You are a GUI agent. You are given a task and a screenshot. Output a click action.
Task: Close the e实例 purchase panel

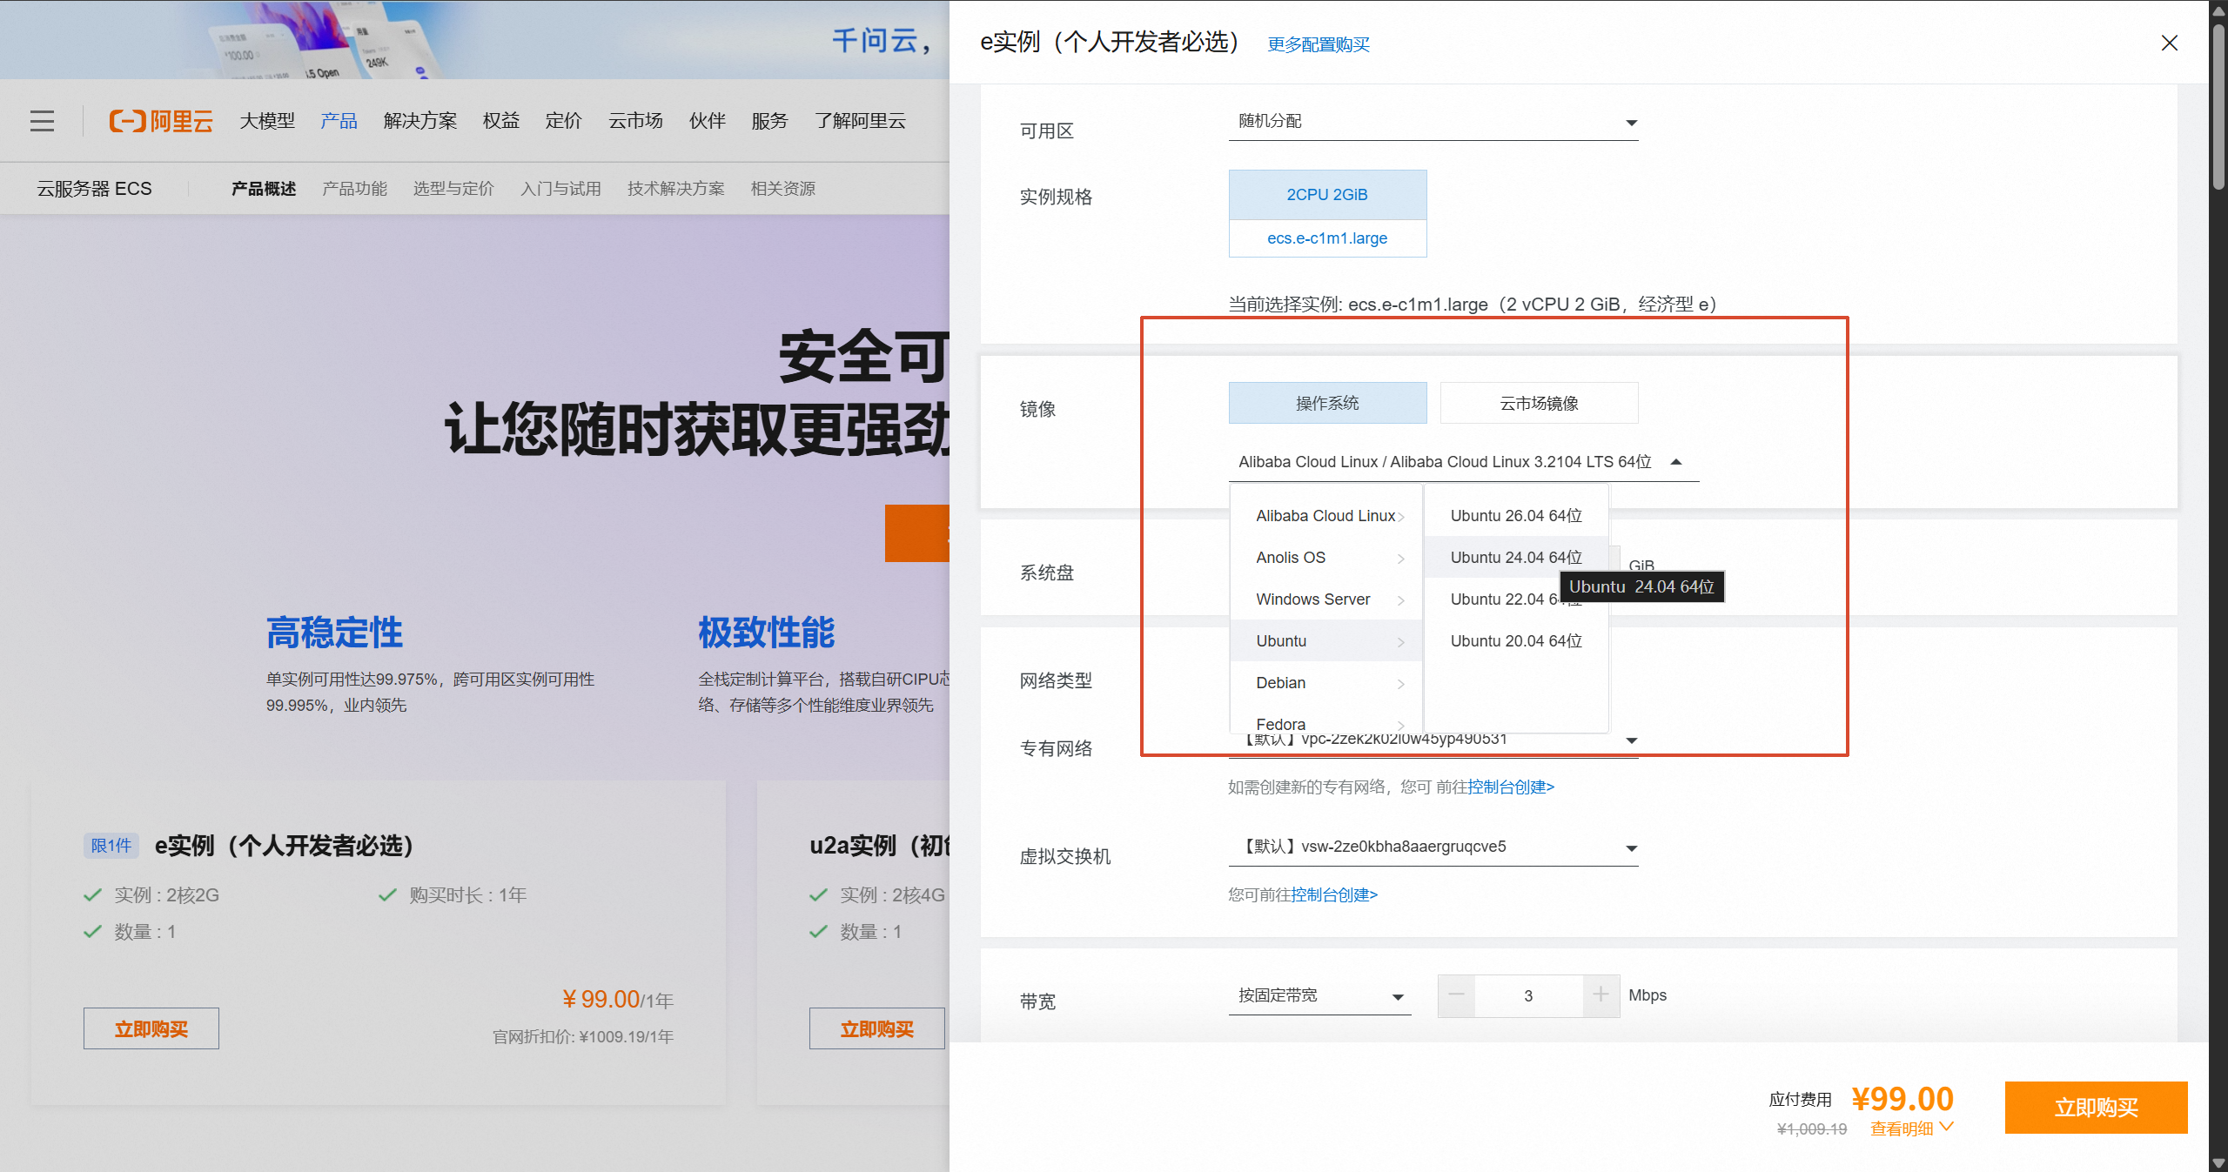[2169, 43]
